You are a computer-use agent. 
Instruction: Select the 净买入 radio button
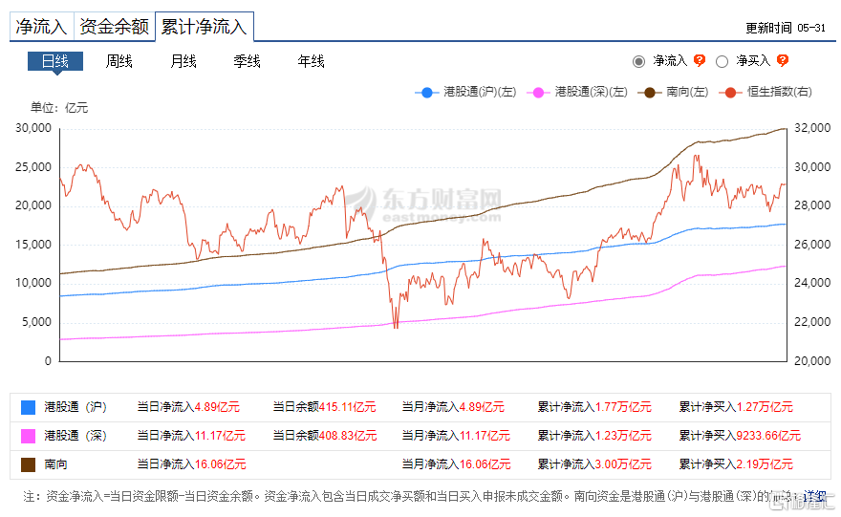[x=722, y=61]
